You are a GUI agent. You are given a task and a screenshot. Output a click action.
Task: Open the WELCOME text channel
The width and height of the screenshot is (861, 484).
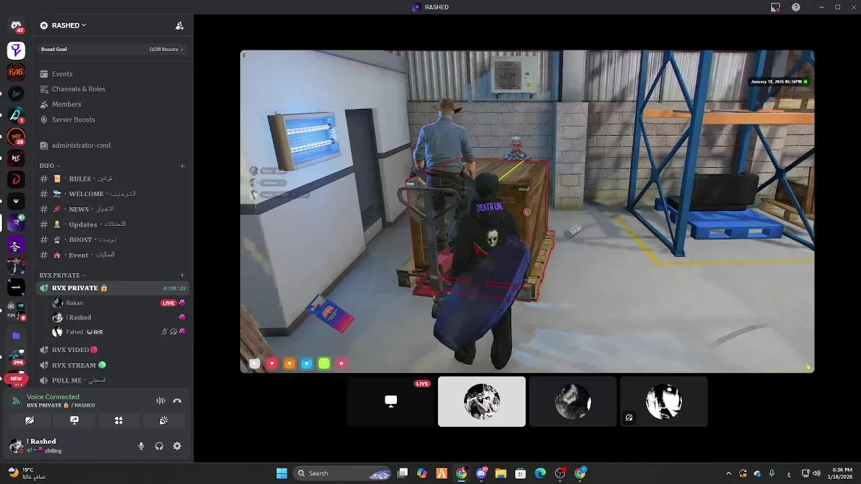pos(112,194)
